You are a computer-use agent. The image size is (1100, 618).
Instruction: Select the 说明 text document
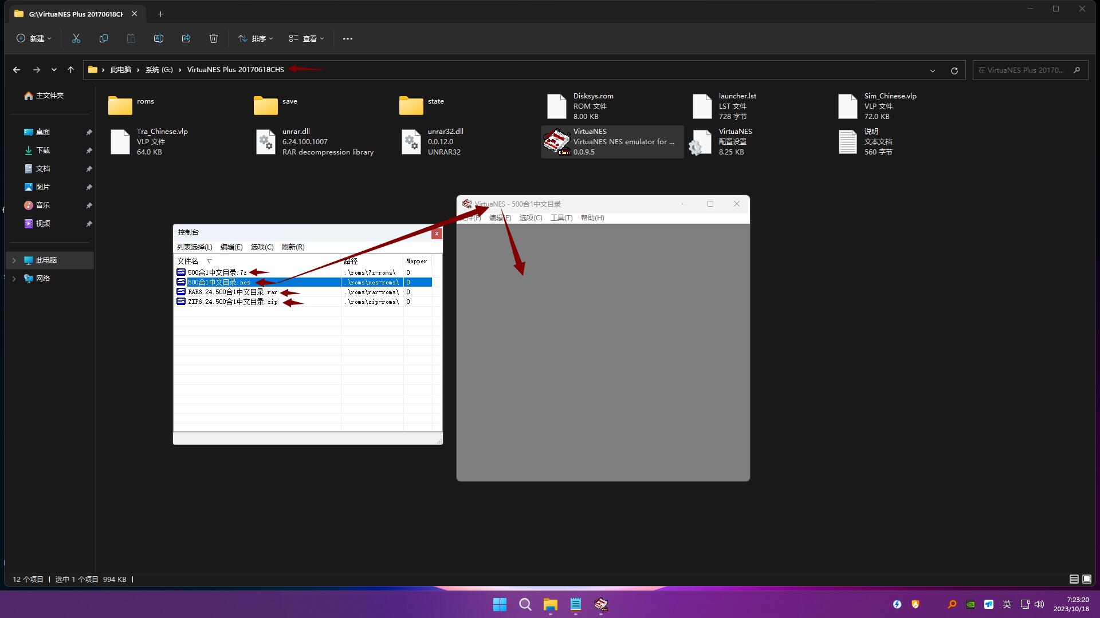click(x=865, y=141)
